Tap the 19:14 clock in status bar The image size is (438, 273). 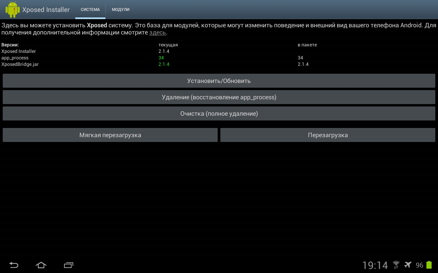[375, 265]
